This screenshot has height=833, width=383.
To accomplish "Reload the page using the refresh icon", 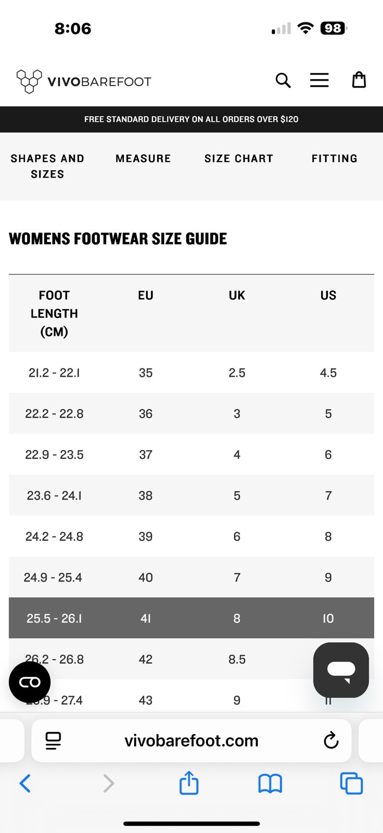I will point(331,740).
